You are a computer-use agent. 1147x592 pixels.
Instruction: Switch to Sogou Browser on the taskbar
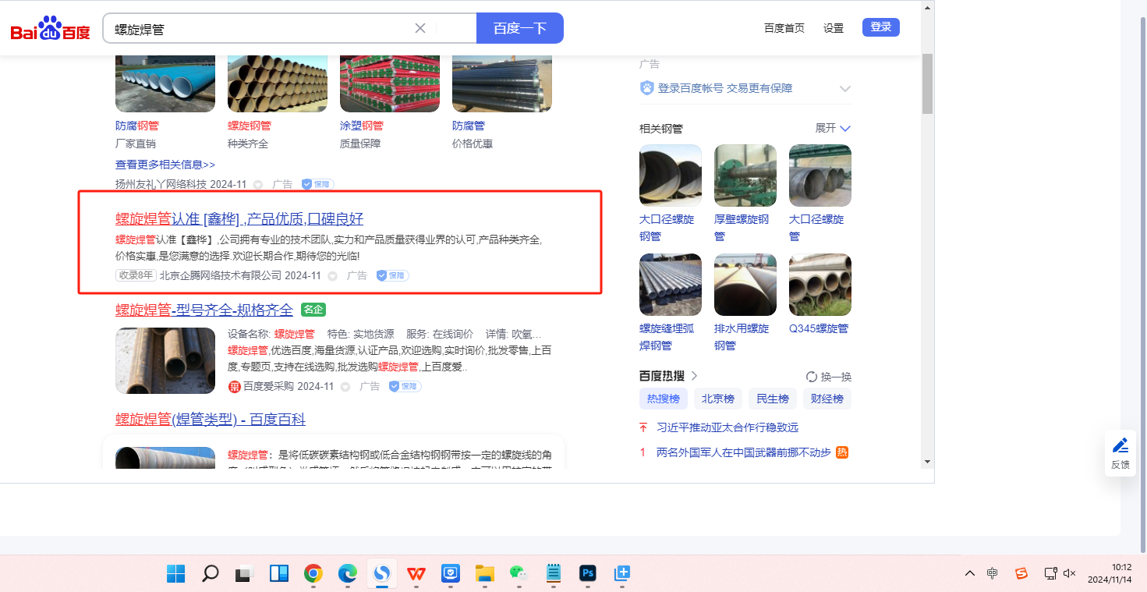382,574
